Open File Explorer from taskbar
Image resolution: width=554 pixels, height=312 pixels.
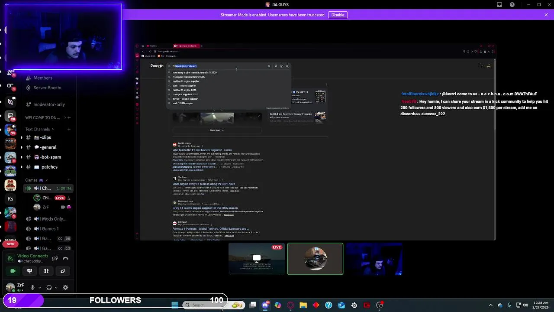point(303,305)
